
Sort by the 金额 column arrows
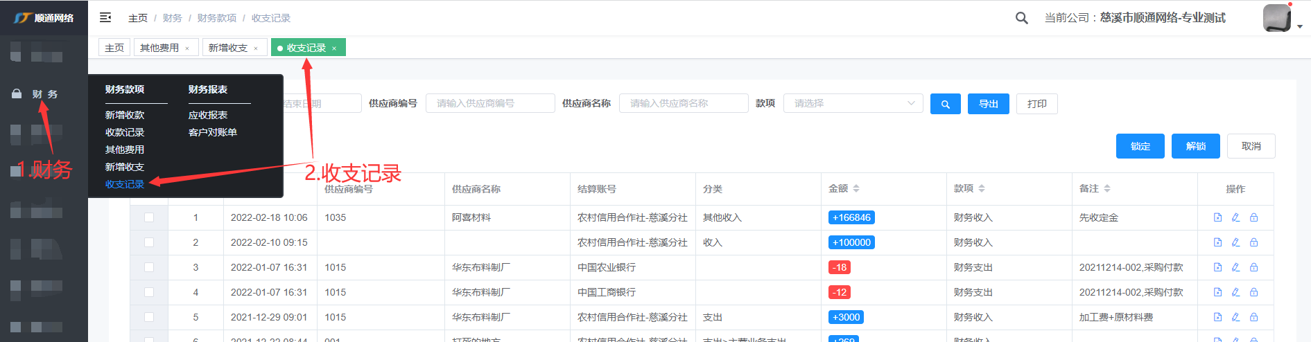(x=856, y=188)
